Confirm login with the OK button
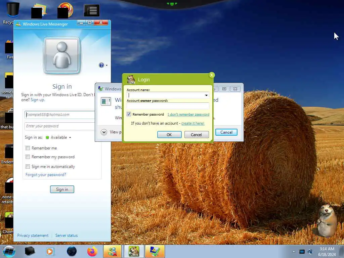This screenshot has width=344, height=258. 169,135
